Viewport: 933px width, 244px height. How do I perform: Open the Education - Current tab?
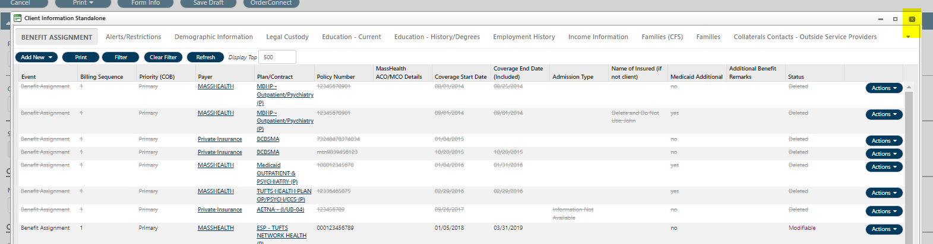coord(352,37)
